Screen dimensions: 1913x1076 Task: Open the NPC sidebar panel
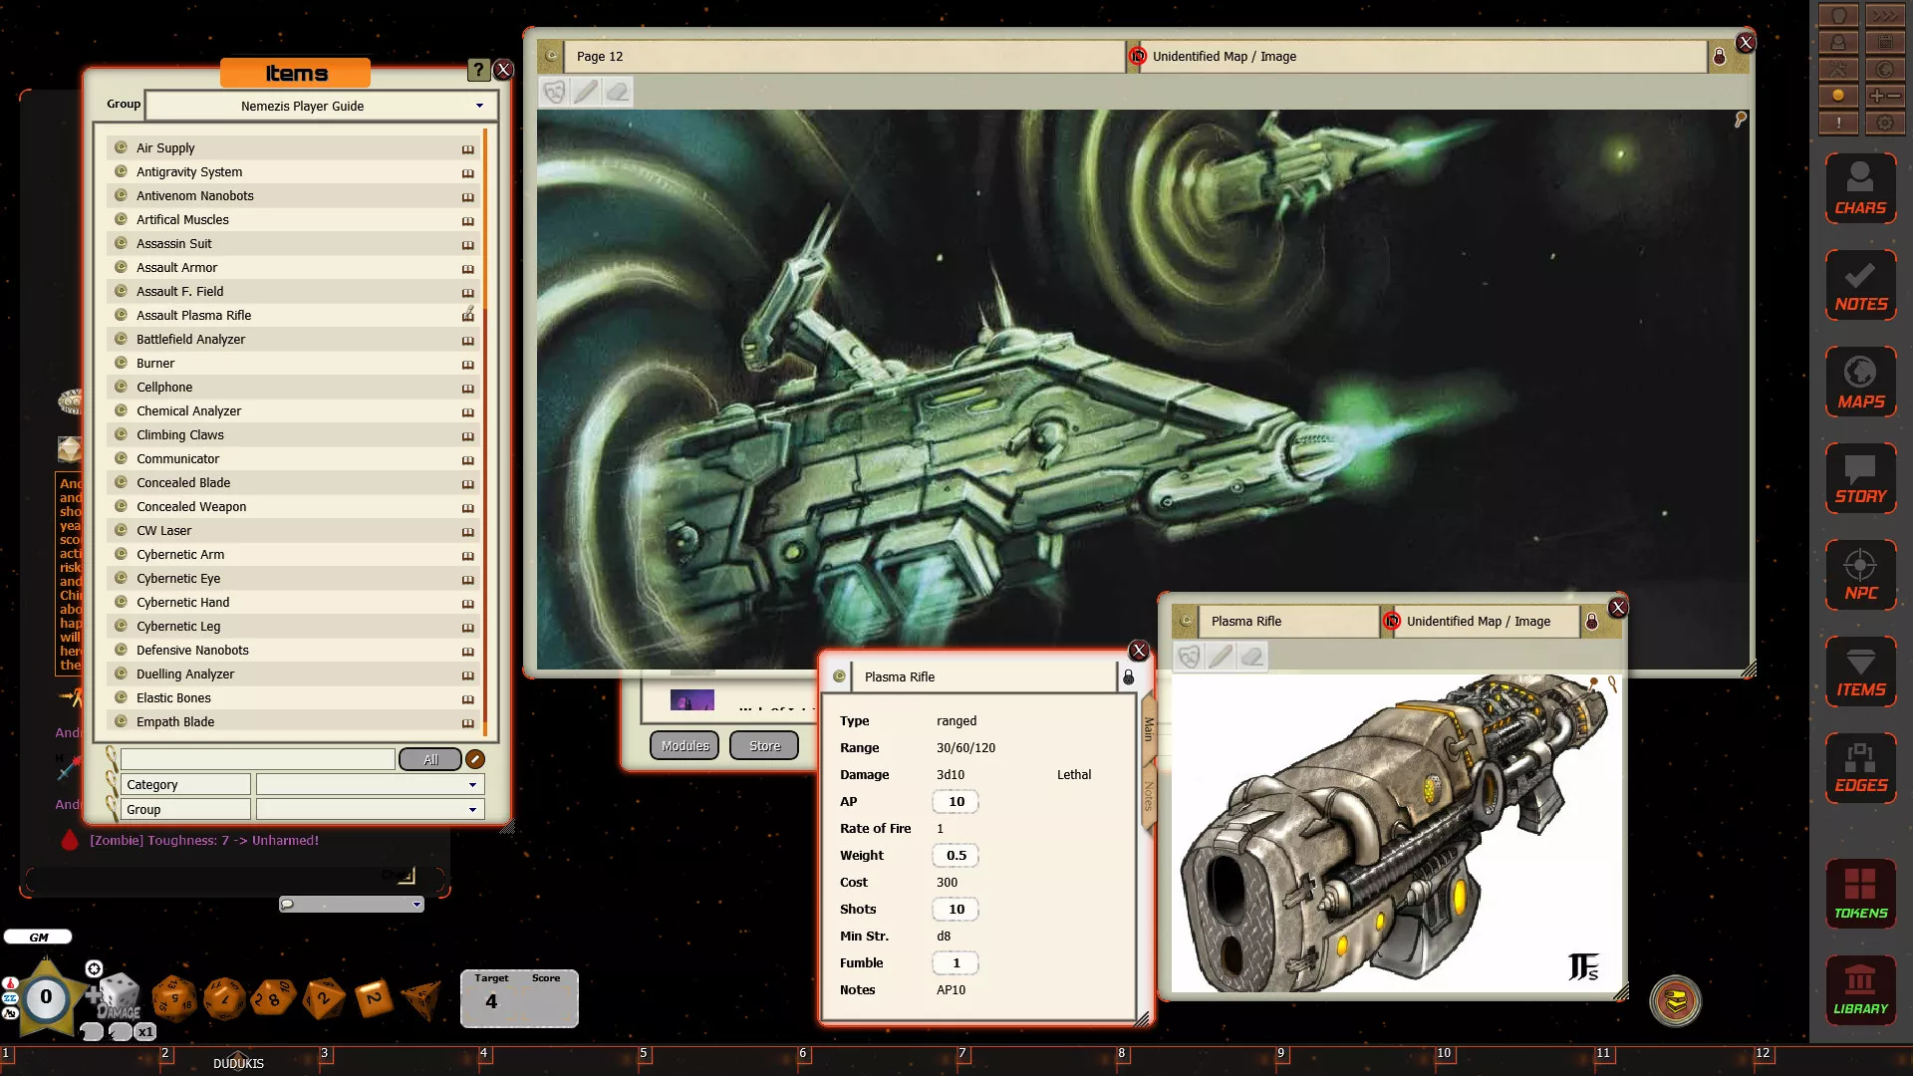[x=1860, y=574]
